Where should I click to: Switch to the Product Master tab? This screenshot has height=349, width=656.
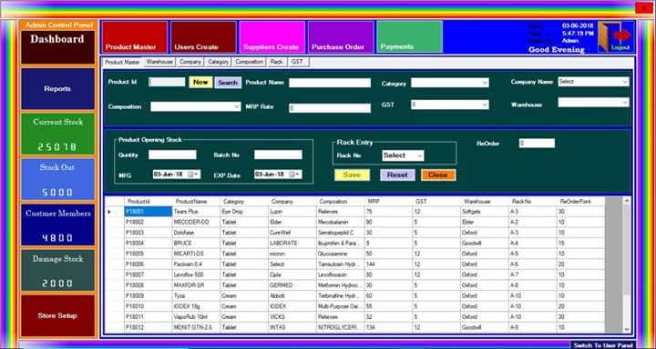pos(122,62)
